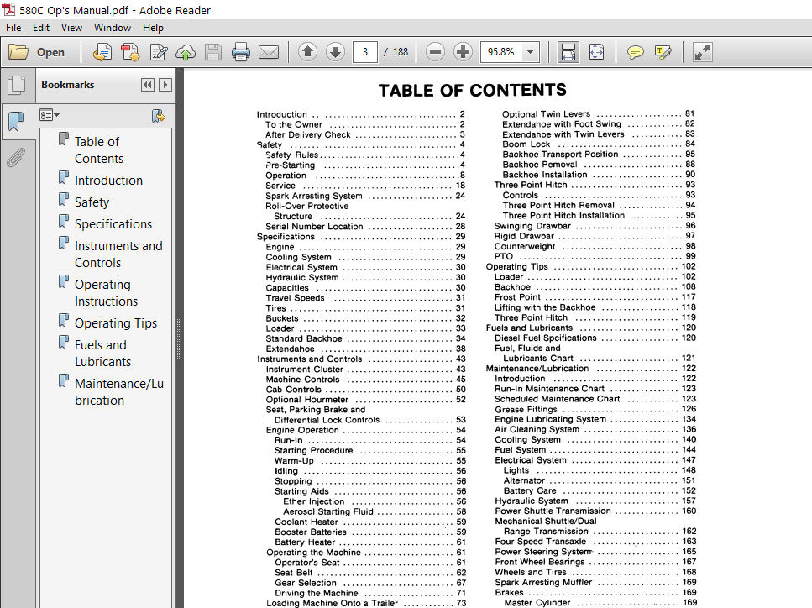Click 'Spark Arresting System' entry, page 24

click(x=365, y=196)
